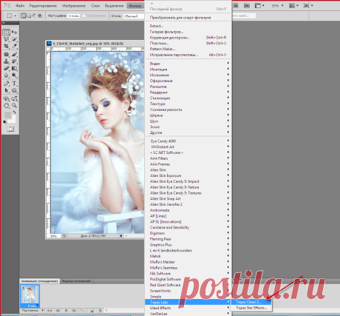This screenshot has width=340, height=316.
Task: Toggle the Сглаживание anti-alias checkbox
Action: point(84,16)
